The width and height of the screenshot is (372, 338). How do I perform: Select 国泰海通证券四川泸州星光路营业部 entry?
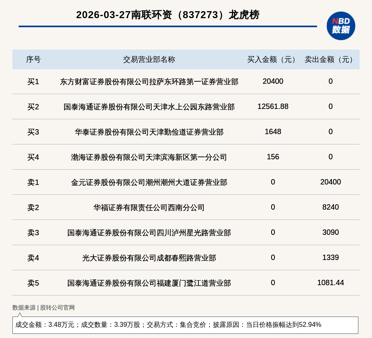point(149,233)
